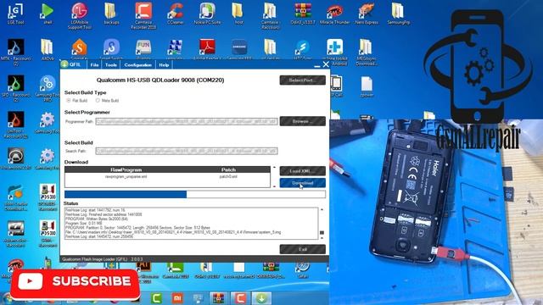Open the File menu in QFIL
Viewport: 543px width, 305px height.
pos(94,64)
